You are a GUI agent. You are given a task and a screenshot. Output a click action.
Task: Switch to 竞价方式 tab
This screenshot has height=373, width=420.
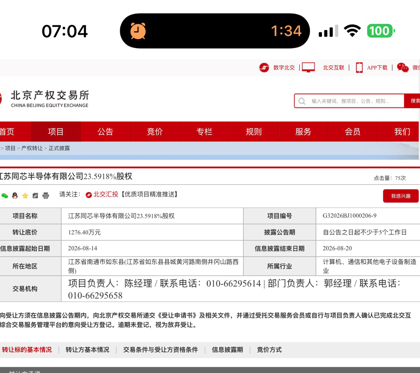269,350
